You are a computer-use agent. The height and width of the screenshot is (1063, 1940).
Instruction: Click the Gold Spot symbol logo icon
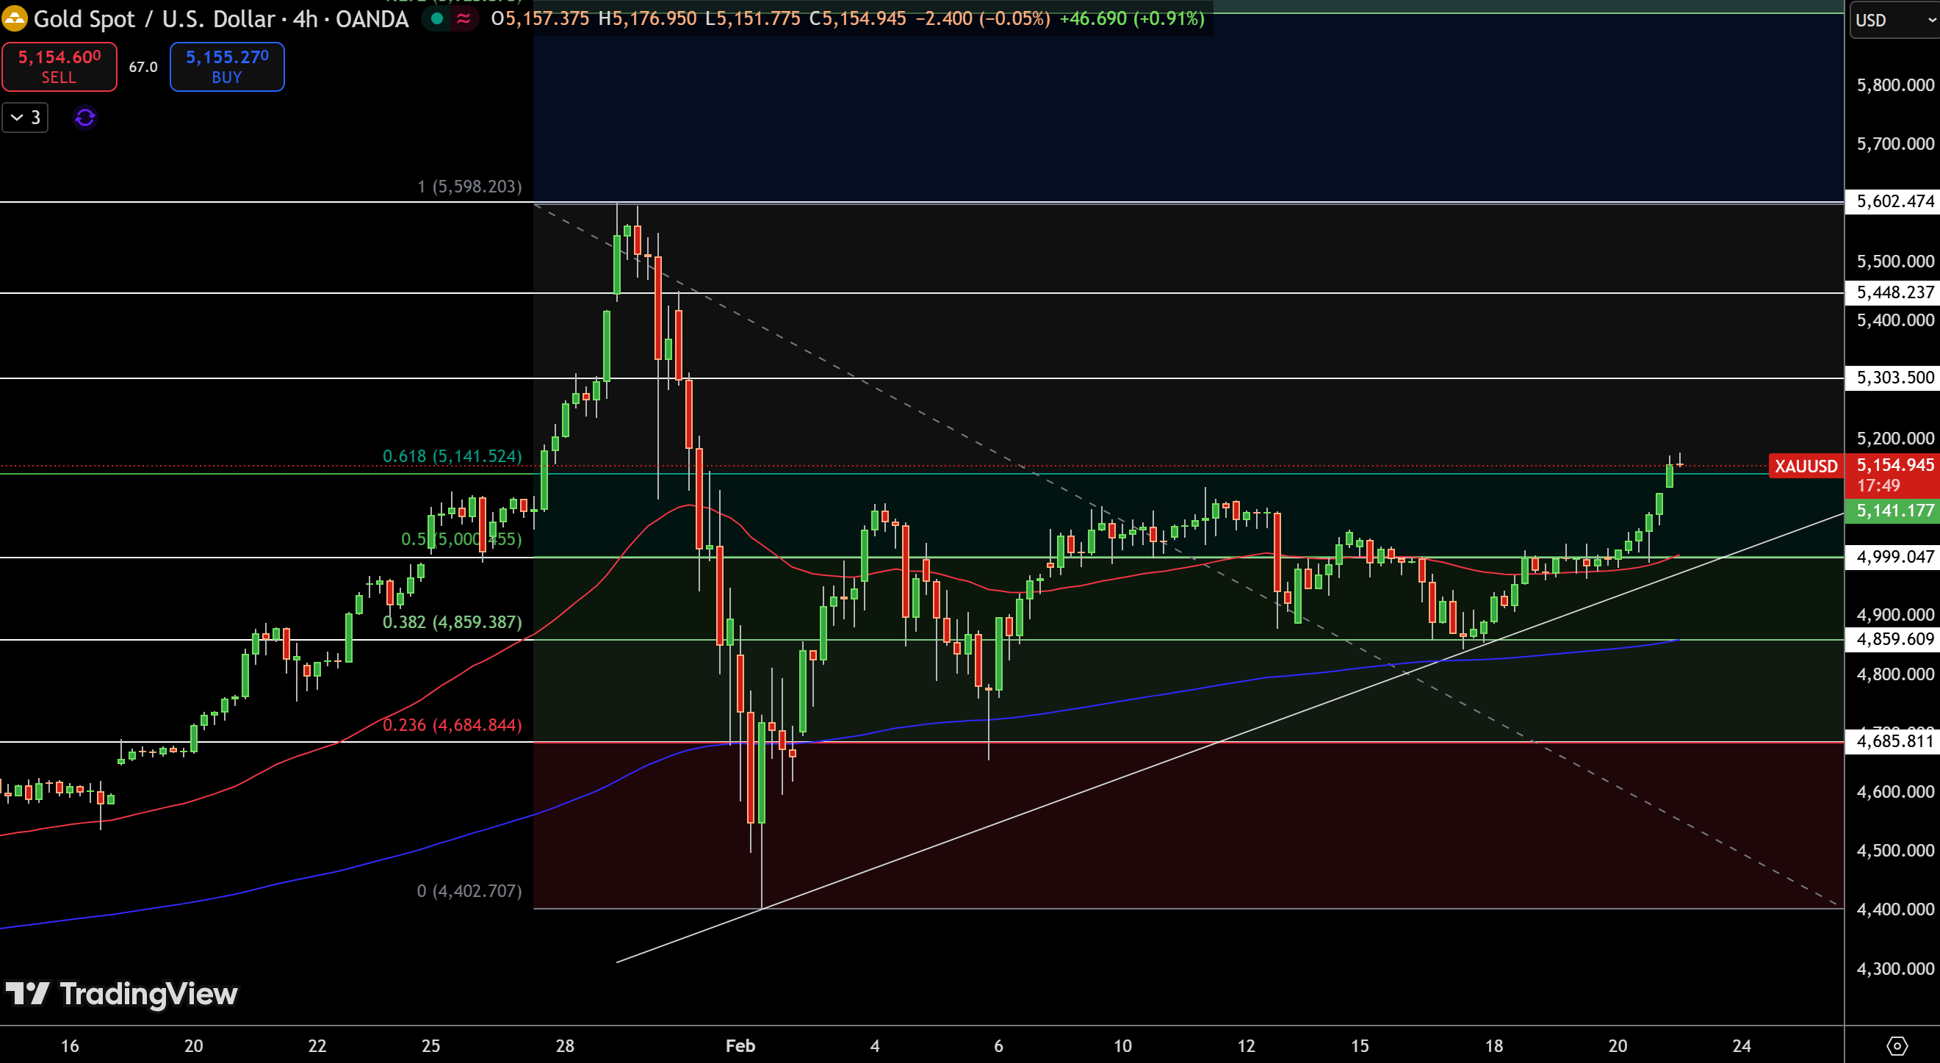tap(14, 18)
